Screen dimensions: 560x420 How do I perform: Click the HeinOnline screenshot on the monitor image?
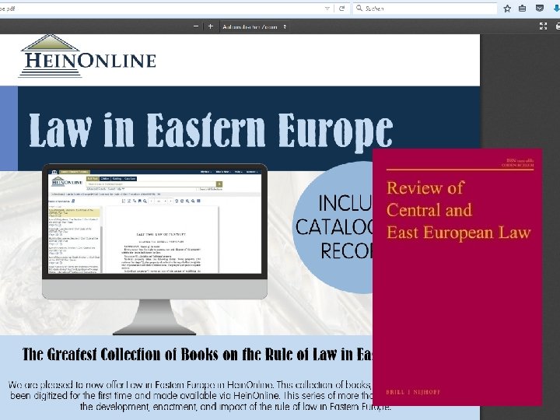click(155, 222)
